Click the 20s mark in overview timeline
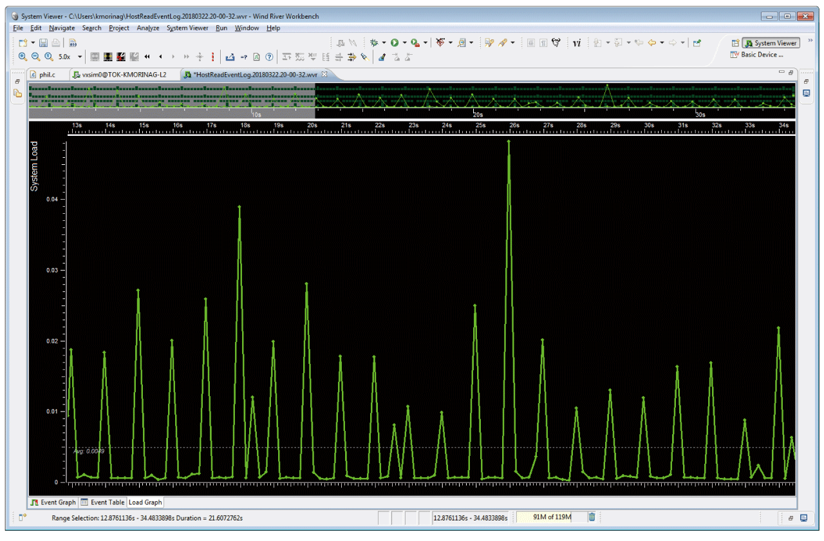The height and width of the screenshot is (541, 824). 478,114
